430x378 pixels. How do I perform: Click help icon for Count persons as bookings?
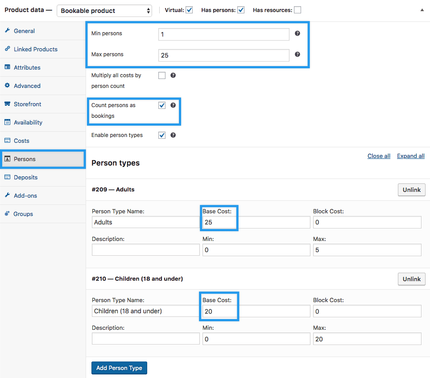pos(173,105)
